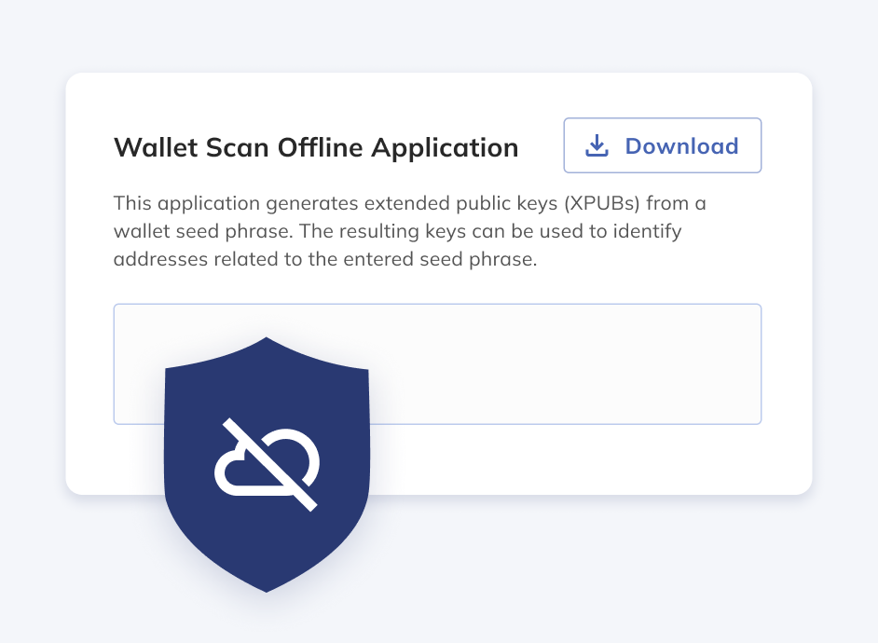
Task: Select the "Wallet Scan Offline Application" heading
Action: coord(316,147)
